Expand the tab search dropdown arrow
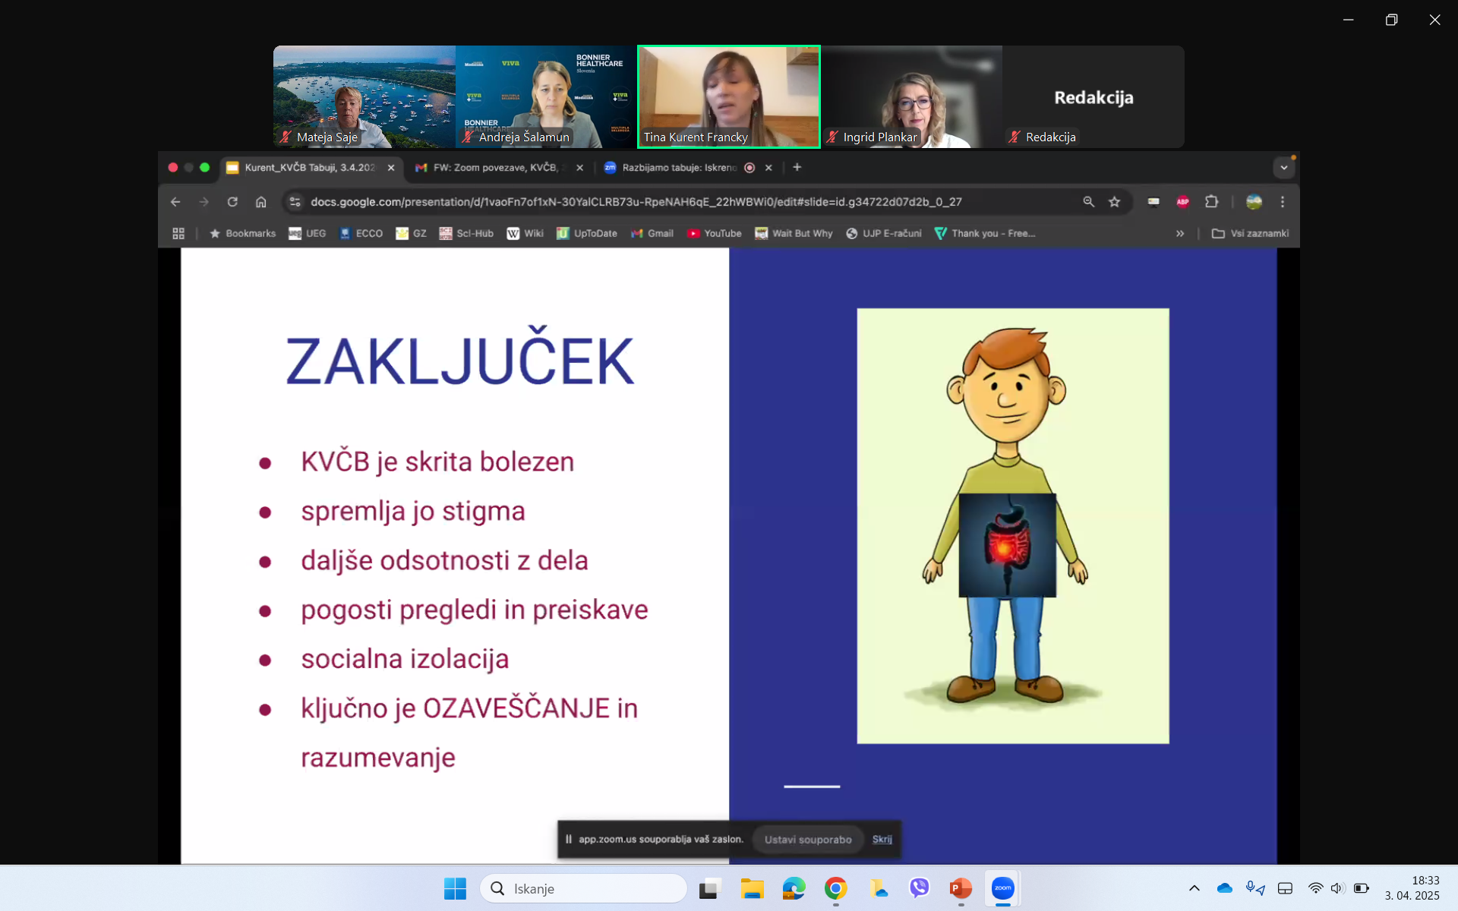 point(1283,168)
